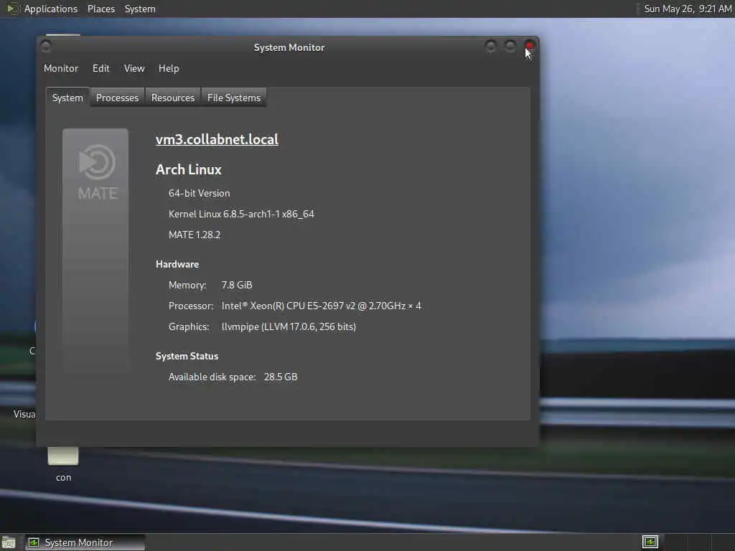
Task: Open the Applications menu in top panel
Action: (51, 9)
